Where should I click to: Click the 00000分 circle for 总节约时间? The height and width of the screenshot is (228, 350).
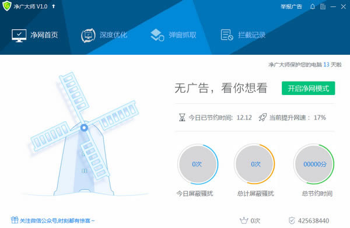point(314,164)
